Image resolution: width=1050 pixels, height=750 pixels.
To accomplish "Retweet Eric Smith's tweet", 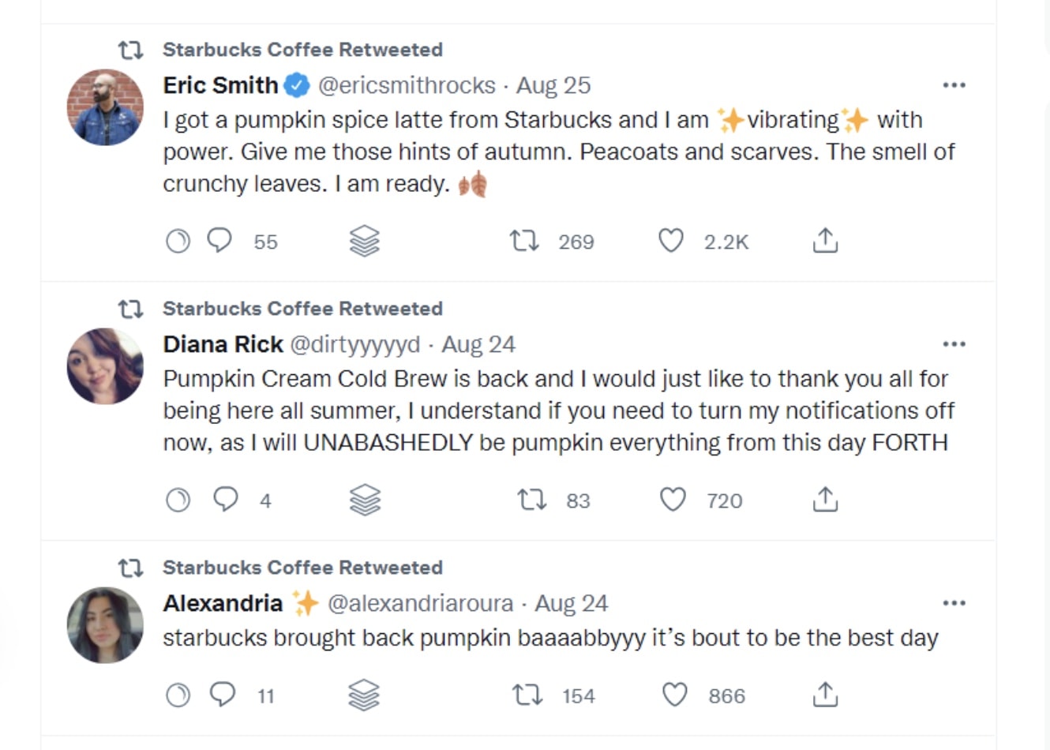I will coord(524,241).
